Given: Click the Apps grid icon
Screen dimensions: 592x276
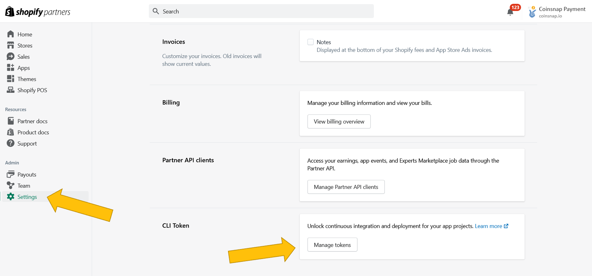Looking at the screenshot, I should click(x=11, y=68).
